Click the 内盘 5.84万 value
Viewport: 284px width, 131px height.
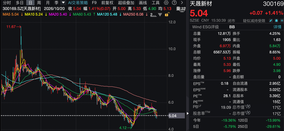[x=274, y=46]
